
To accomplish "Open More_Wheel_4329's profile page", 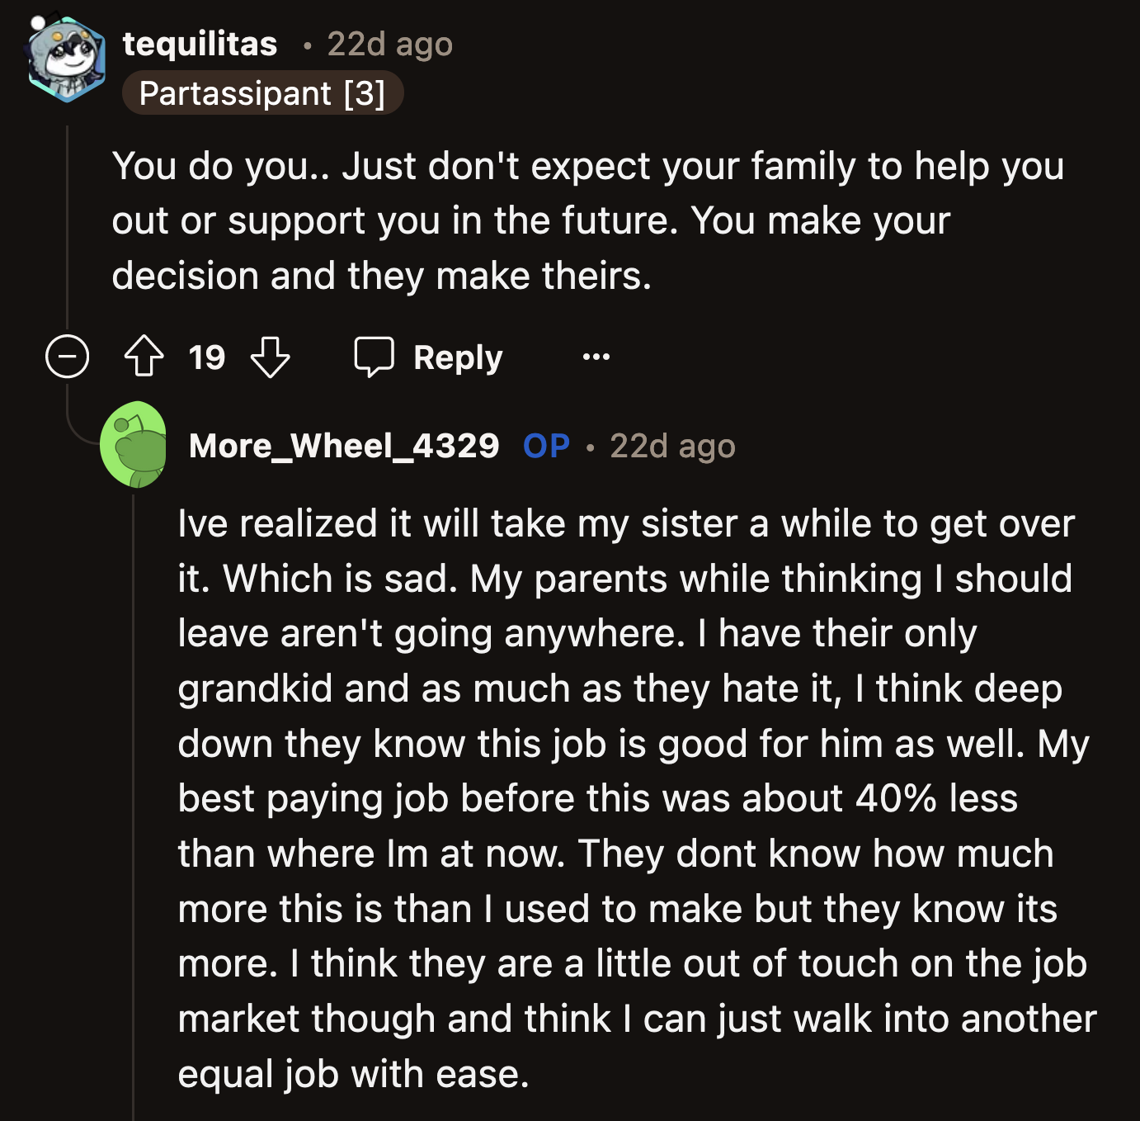I will coord(344,446).
